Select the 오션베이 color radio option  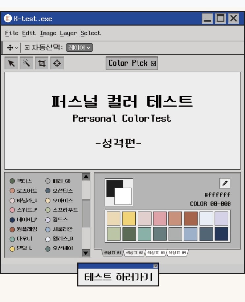[x=48, y=249]
